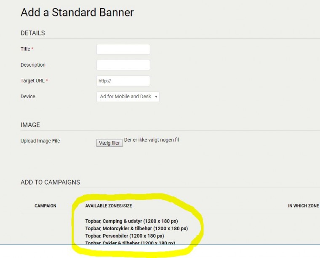The height and width of the screenshot is (258, 320).
Task: Open the Device dropdown menu
Action: [128, 97]
